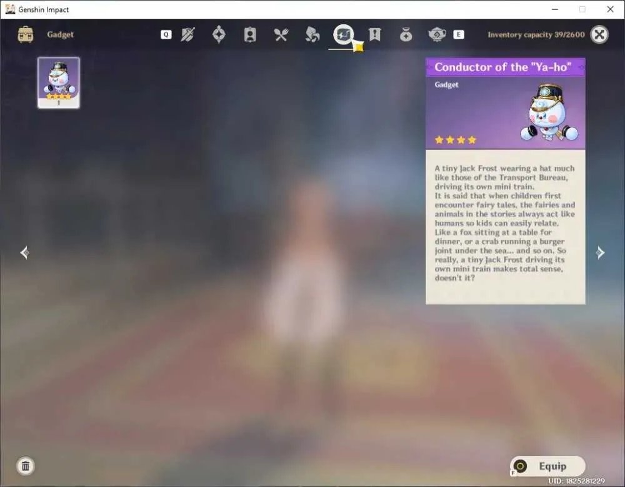Click the trash can delete icon
The height and width of the screenshot is (487, 625).
pos(26,466)
